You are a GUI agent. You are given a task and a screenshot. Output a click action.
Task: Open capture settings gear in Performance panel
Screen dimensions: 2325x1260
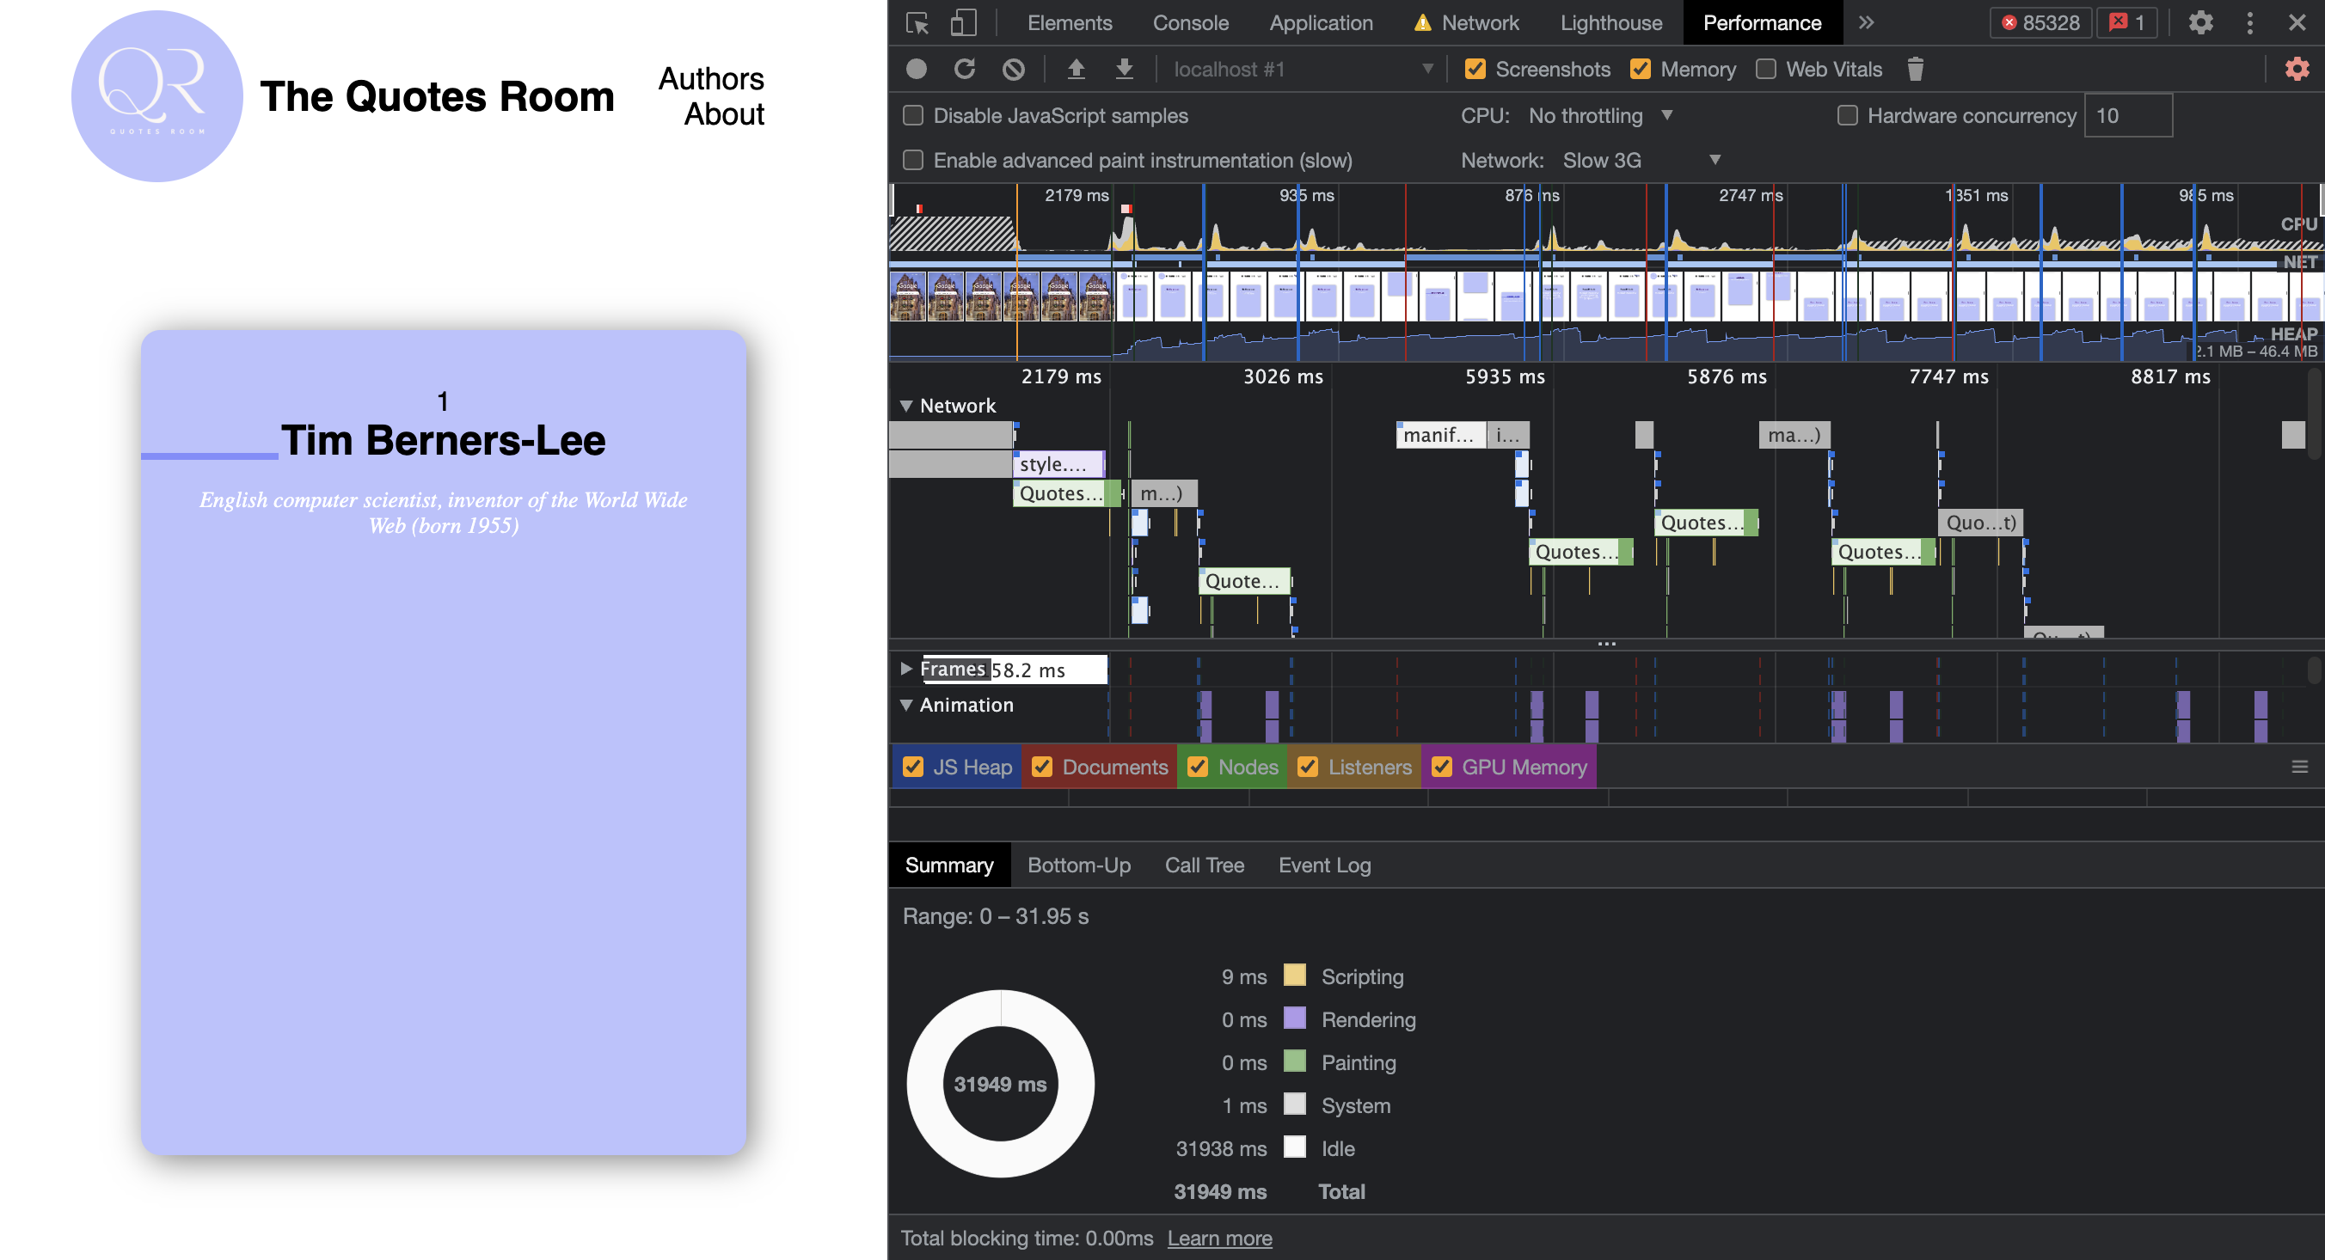click(x=2295, y=69)
